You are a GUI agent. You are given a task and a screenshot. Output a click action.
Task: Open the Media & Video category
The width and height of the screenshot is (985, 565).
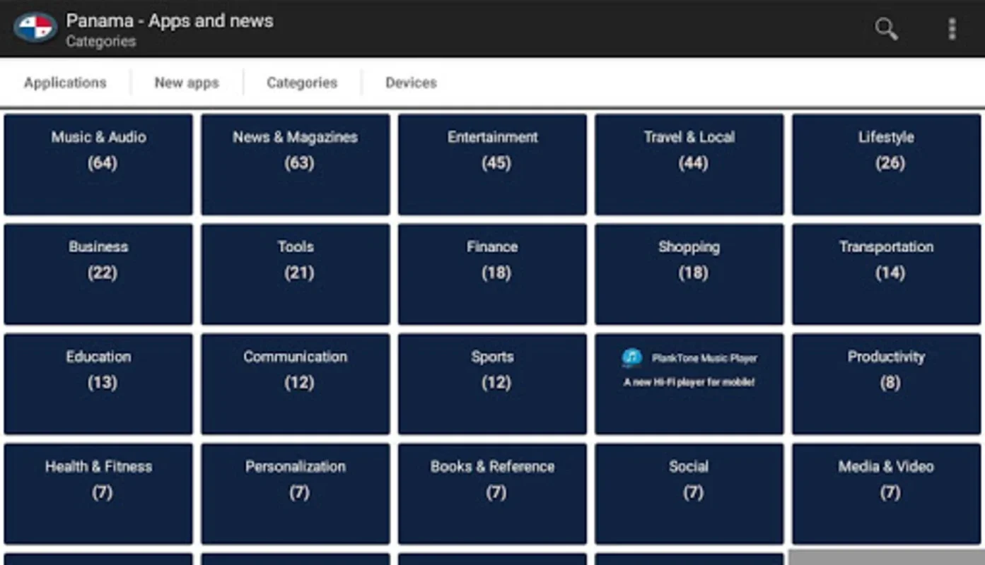[886, 494]
